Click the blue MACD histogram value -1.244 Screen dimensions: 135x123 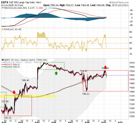(x=49, y=8)
